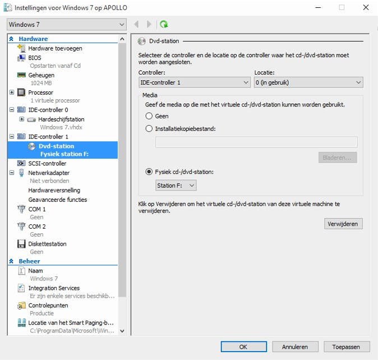Open the Locatie dropdown
378x360 pixels.
pyautogui.click(x=308, y=82)
